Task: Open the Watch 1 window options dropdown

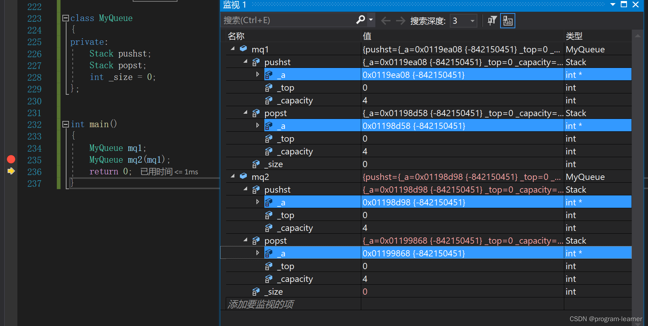Action: tap(612, 4)
